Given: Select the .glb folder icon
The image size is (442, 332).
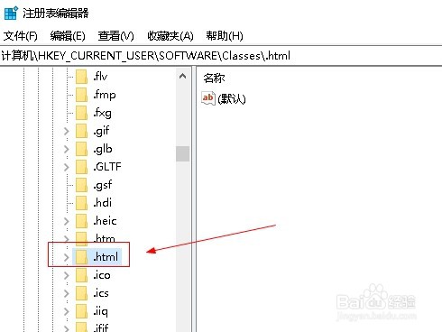Looking at the screenshot, I should pos(81,149).
